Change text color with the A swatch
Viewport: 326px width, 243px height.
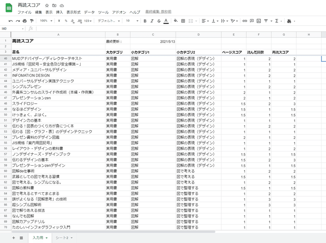(x=166, y=20)
